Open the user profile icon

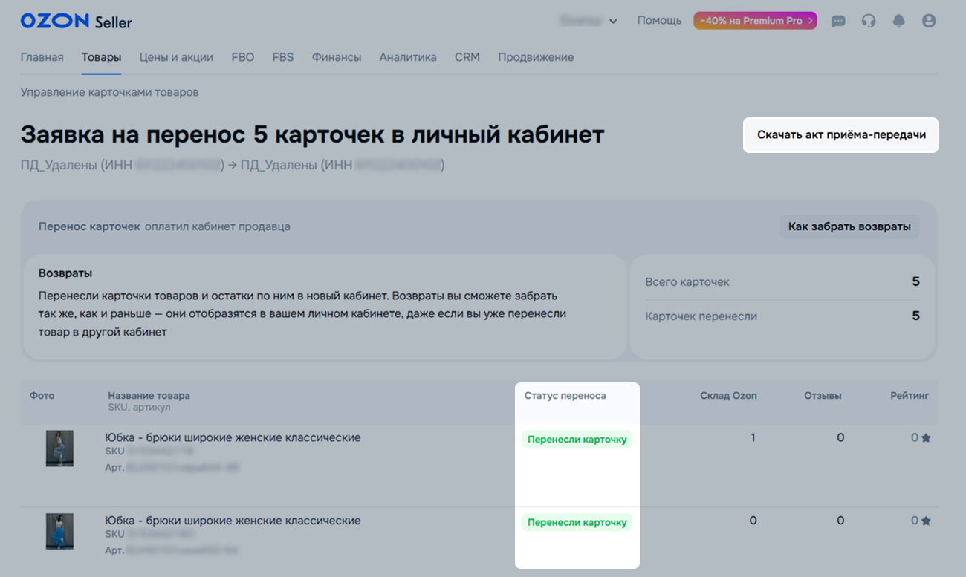(929, 21)
